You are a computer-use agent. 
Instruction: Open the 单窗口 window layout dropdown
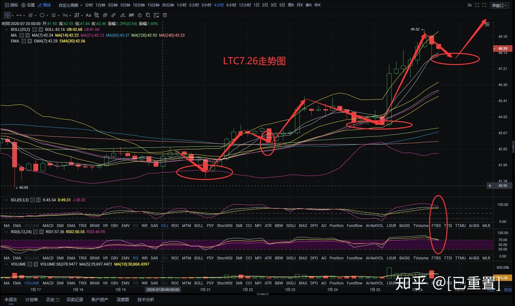coord(499,5)
